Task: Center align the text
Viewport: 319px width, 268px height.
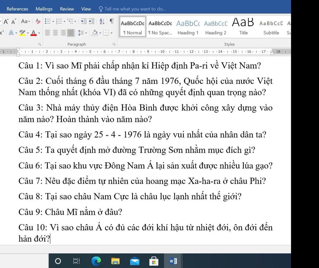Action: point(55,33)
